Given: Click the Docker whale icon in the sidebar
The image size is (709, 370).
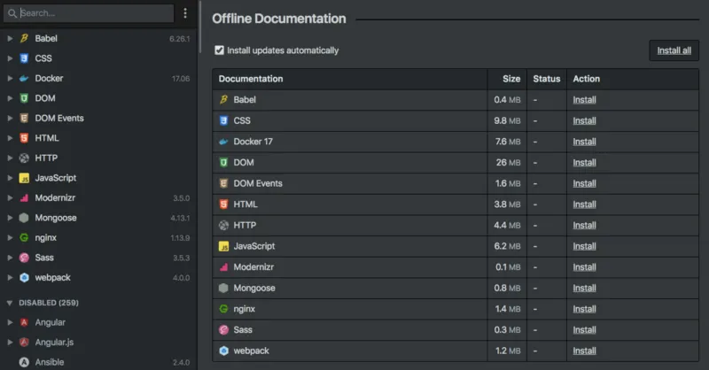Looking at the screenshot, I should click(x=24, y=78).
